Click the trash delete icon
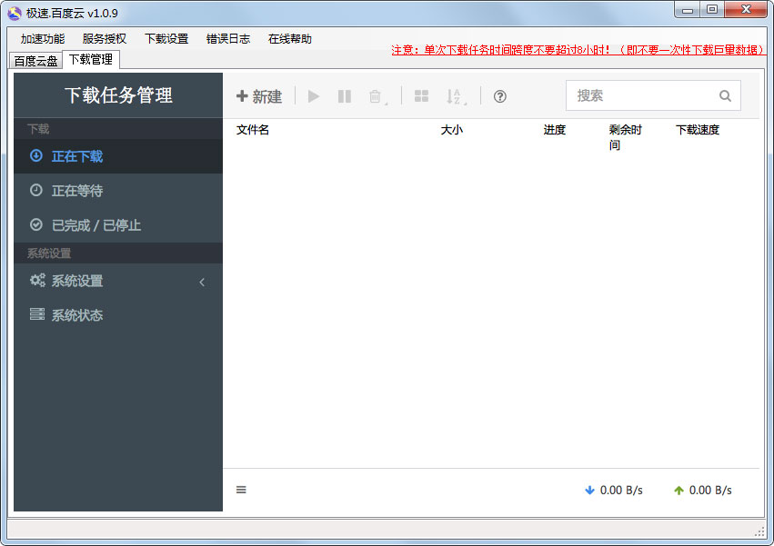Screen dimensions: 774x546 pyautogui.click(x=376, y=96)
